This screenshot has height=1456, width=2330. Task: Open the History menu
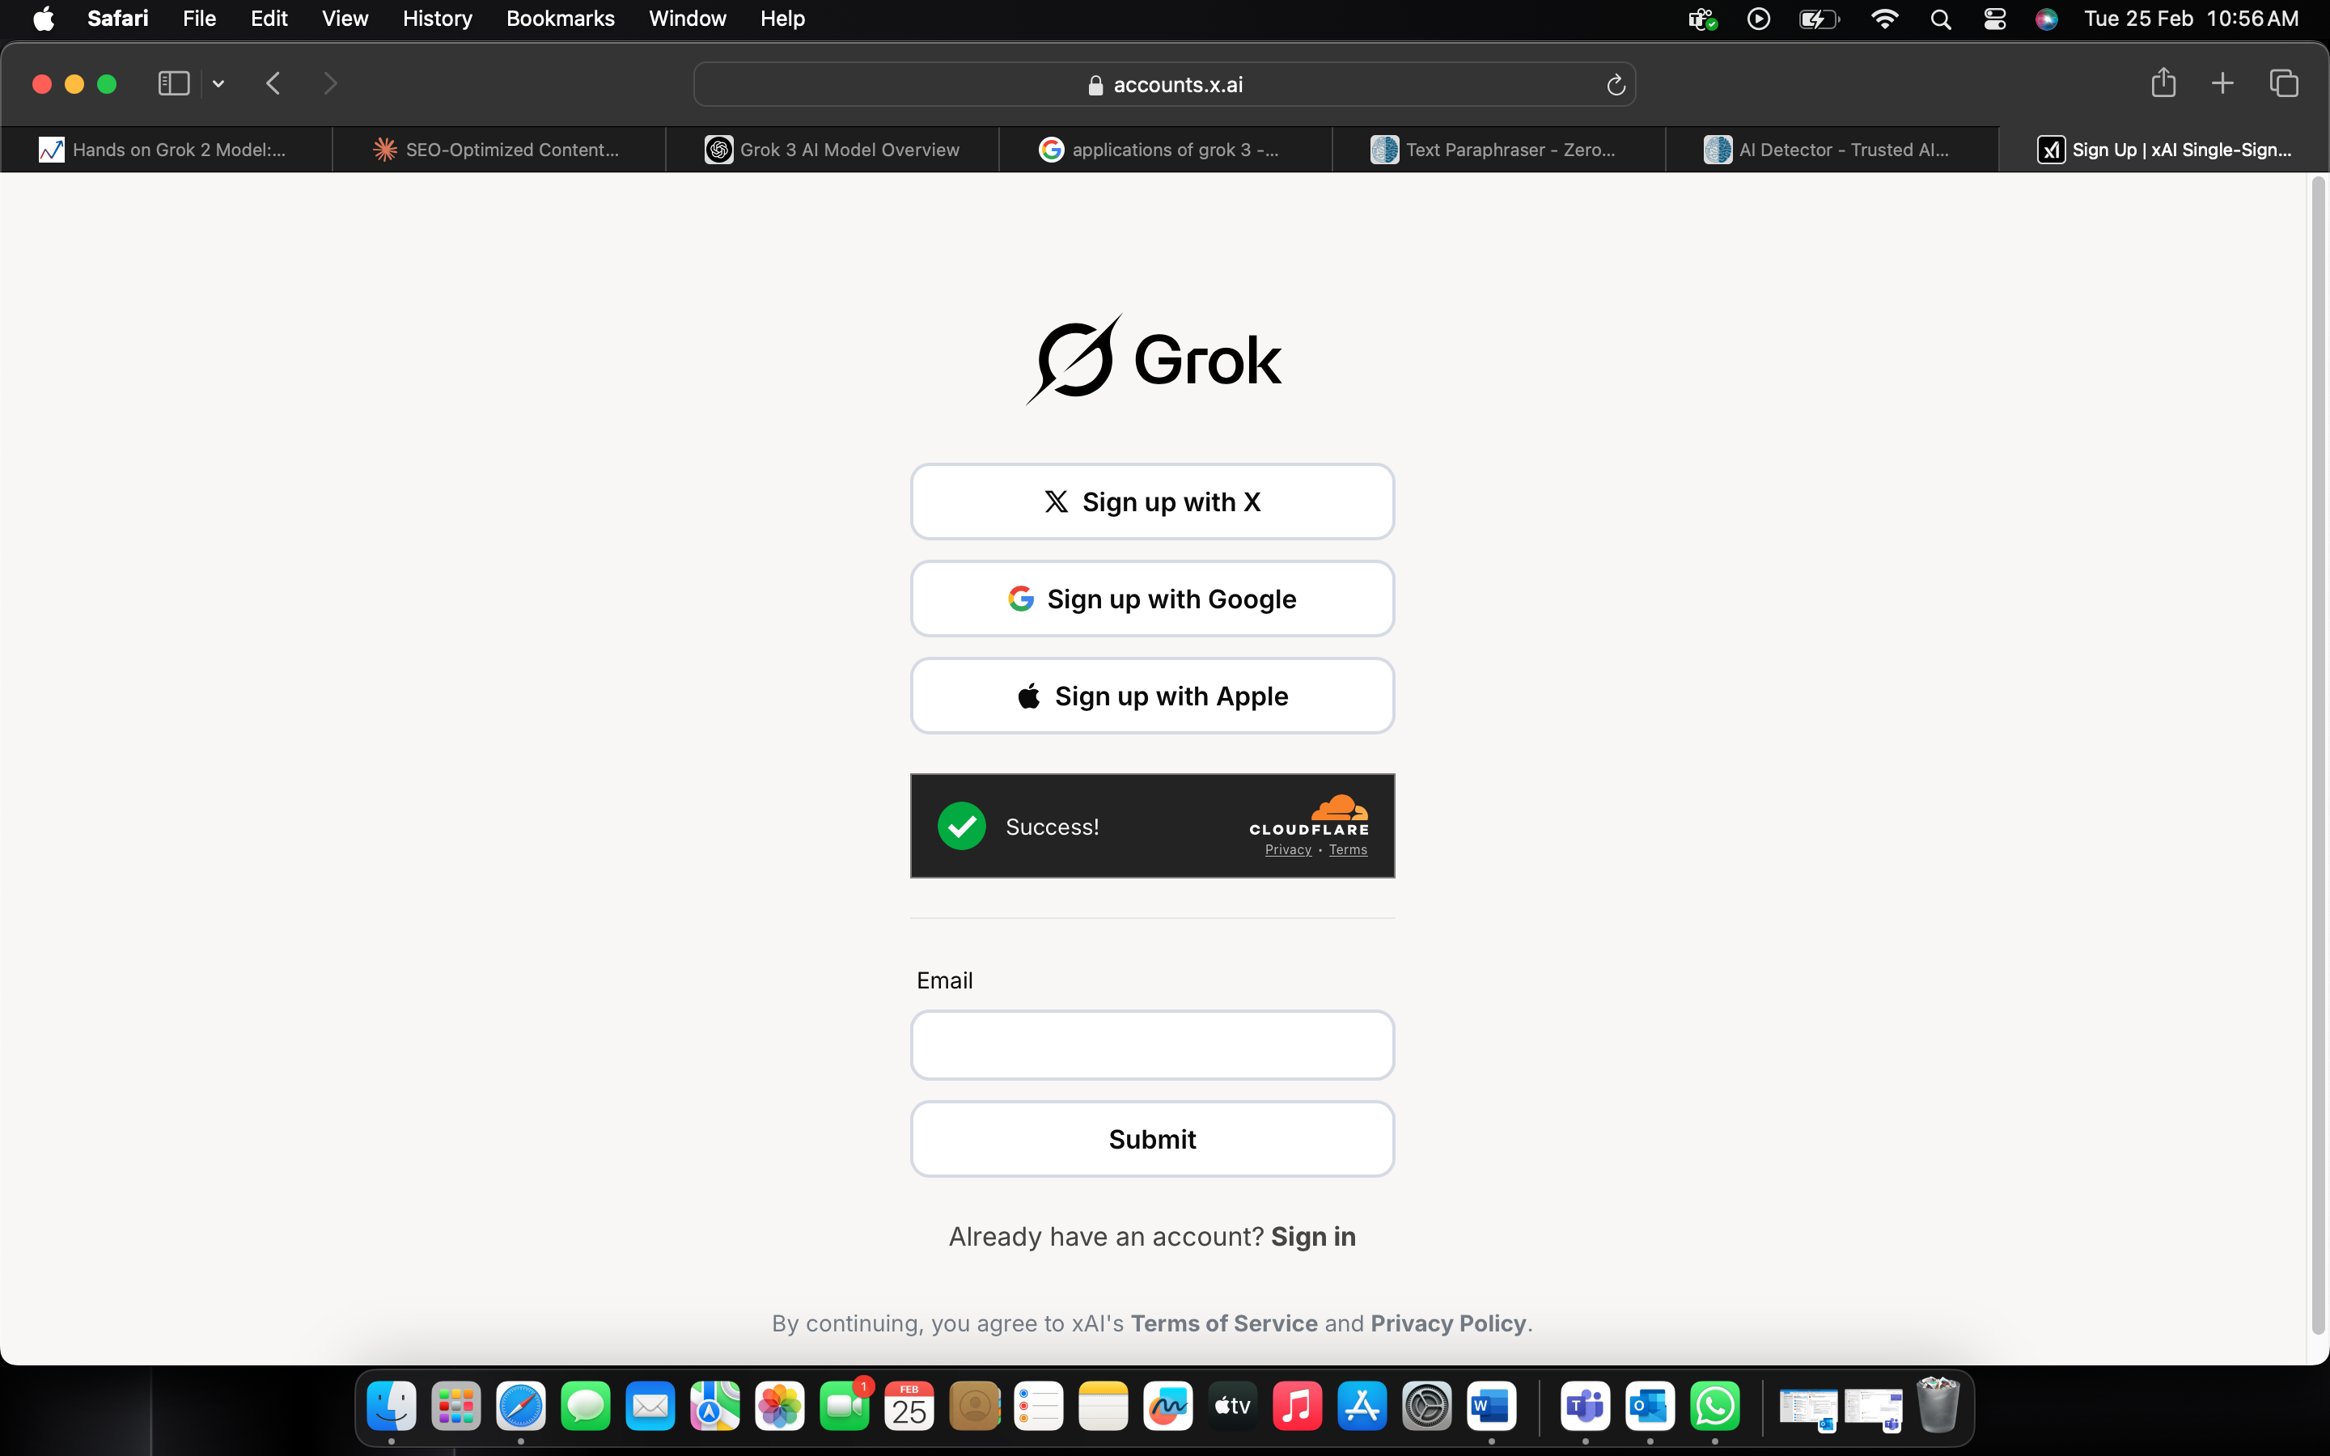coord(437,19)
